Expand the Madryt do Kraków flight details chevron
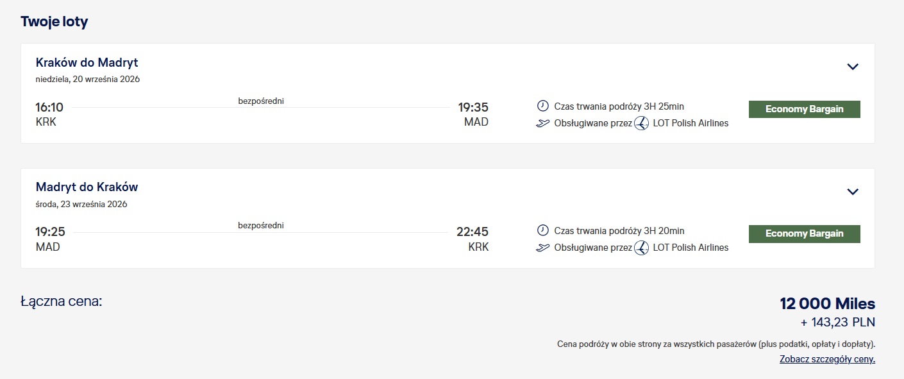904x379 pixels. [x=853, y=192]
